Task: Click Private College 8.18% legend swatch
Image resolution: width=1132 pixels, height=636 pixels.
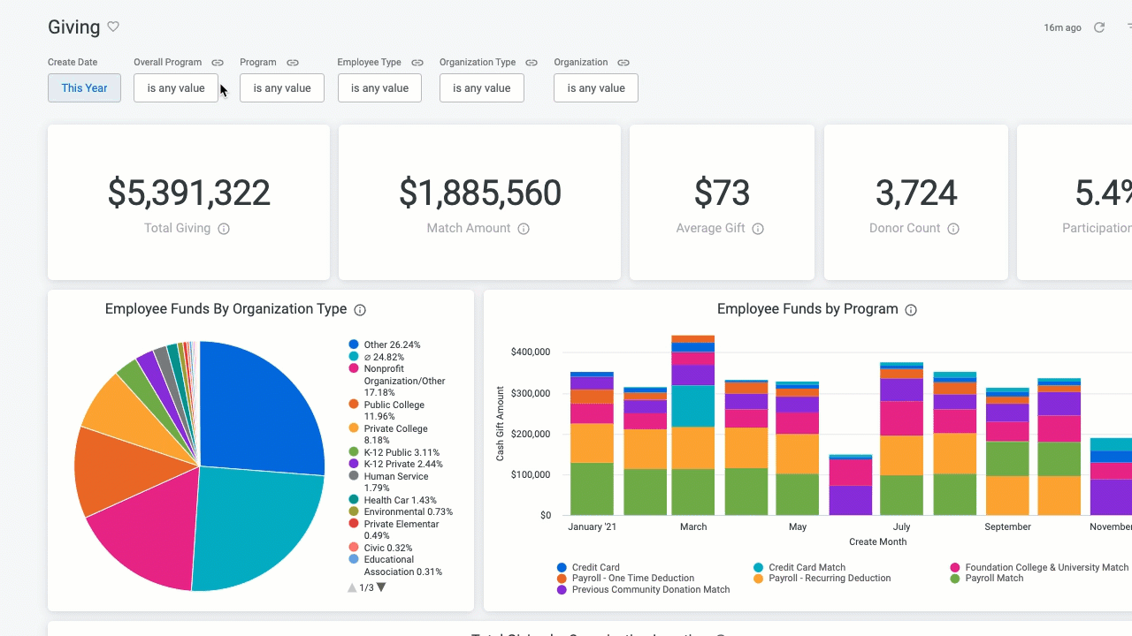Action: [x=354, y=428]
